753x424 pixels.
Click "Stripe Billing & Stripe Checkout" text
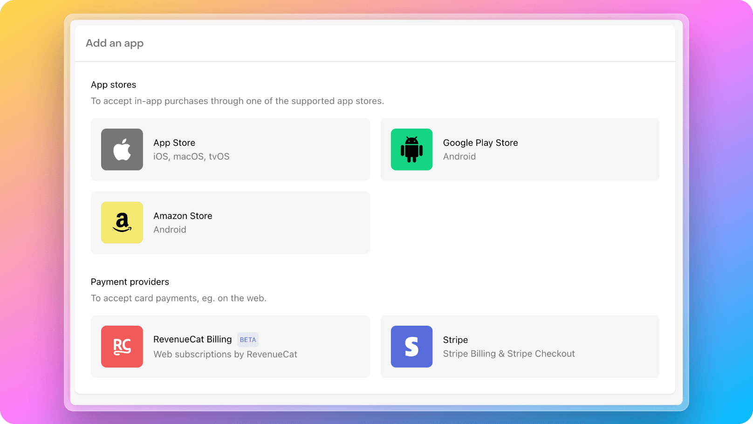(509, 354)
